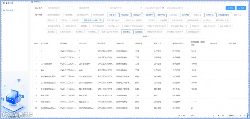Click the 报表统计 bar-chart sidebar icon
Viewport: 250px width, 119px height.
4,10
